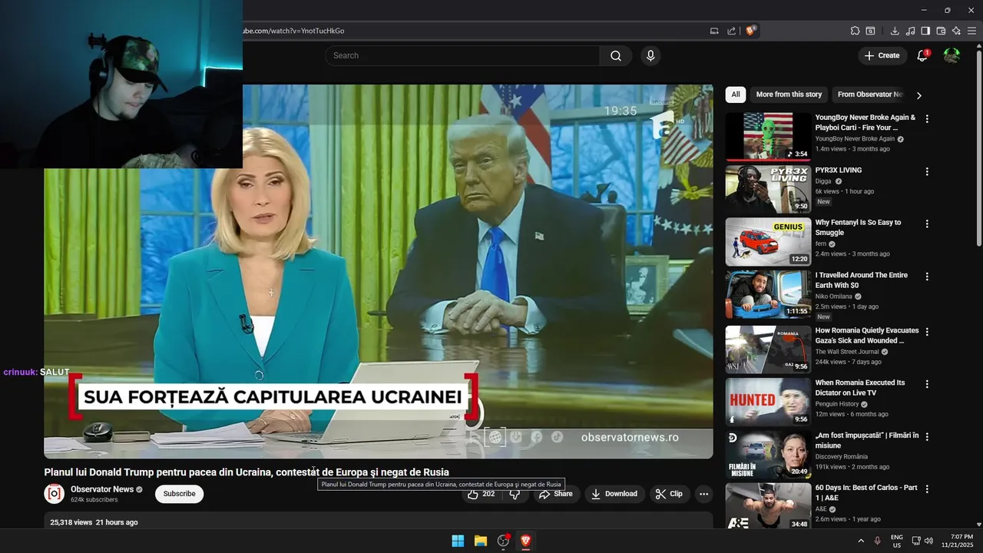Expand hidden system tray icons chevron
Screen dimensions: 983x553
pos(861,541)
